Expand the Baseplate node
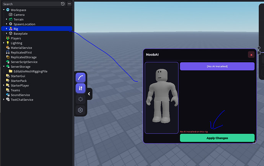 (x=7, y=33)
